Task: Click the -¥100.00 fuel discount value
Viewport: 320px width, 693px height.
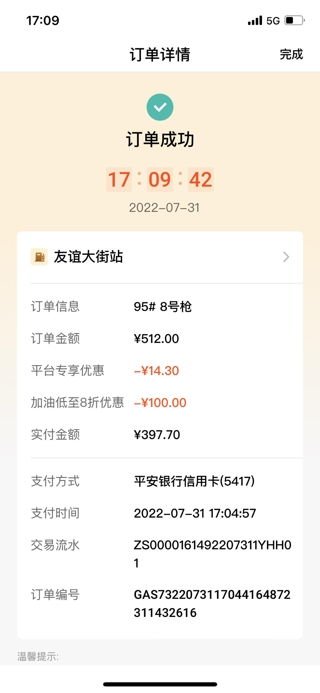Action: (160, 403)
